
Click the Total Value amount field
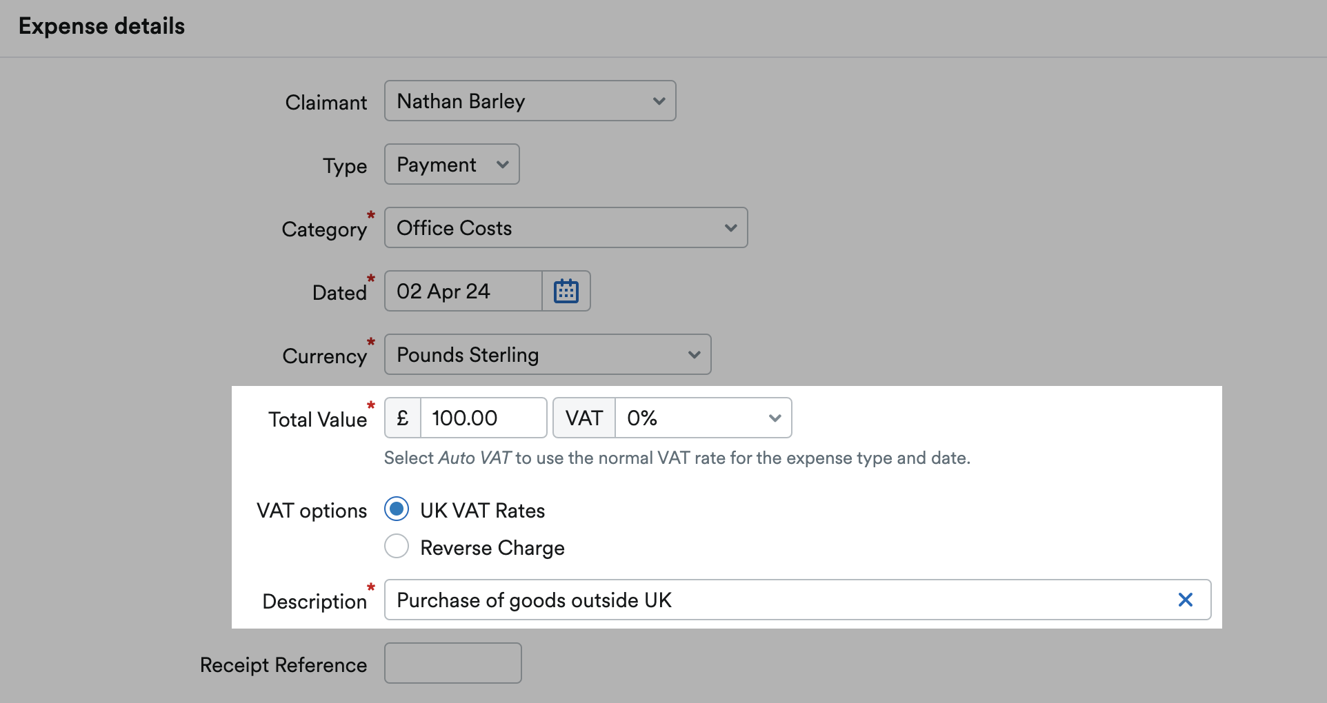pyautogui.click(x=483, y=418)
